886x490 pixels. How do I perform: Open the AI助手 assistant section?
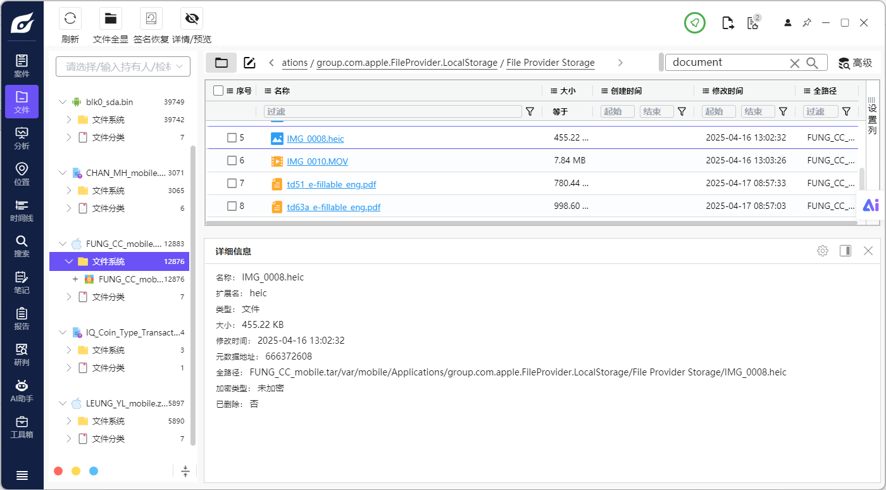coord(22,391)
